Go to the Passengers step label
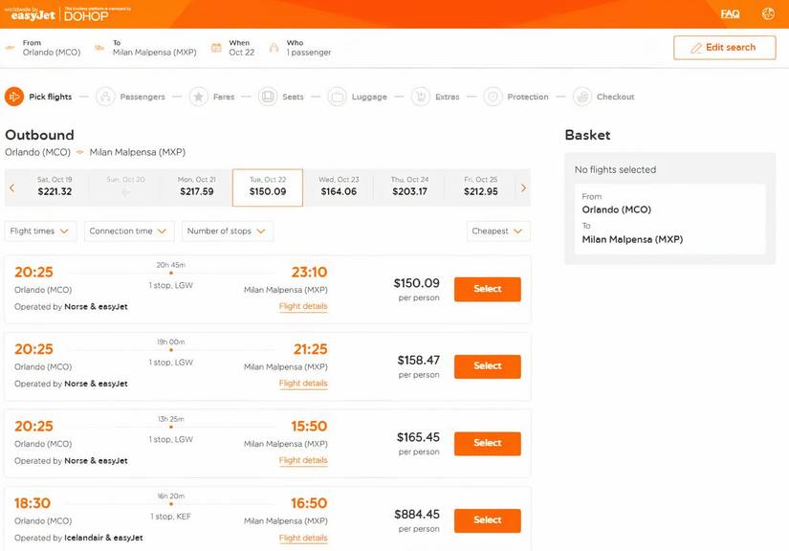The image size is (789, 551). click(142, 97)
